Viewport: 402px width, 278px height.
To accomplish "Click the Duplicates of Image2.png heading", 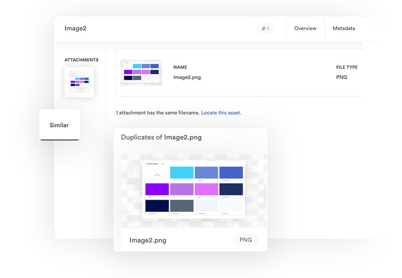I will coord(161,137).
